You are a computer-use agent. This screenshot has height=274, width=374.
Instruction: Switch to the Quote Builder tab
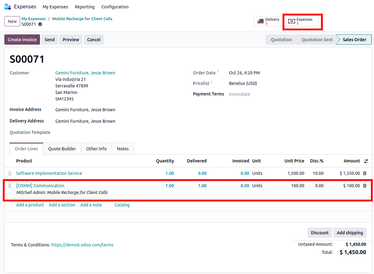click(x=62, y=149)
